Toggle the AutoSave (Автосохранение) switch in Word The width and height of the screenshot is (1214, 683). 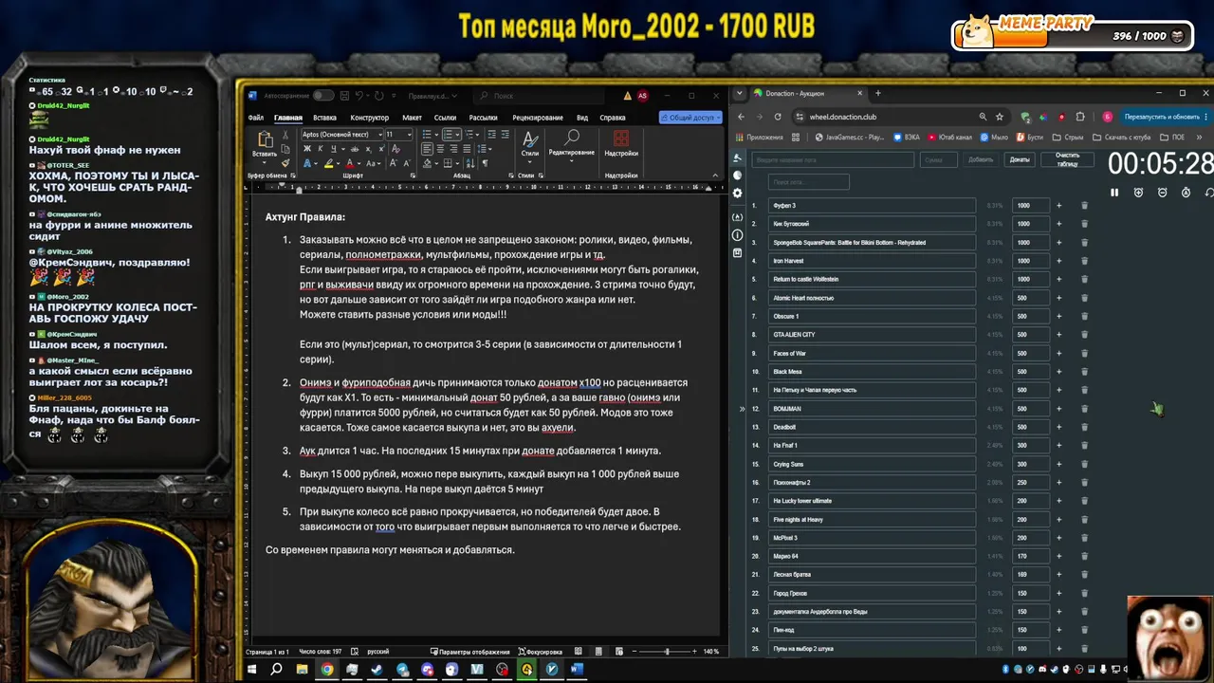click(323, 96)
